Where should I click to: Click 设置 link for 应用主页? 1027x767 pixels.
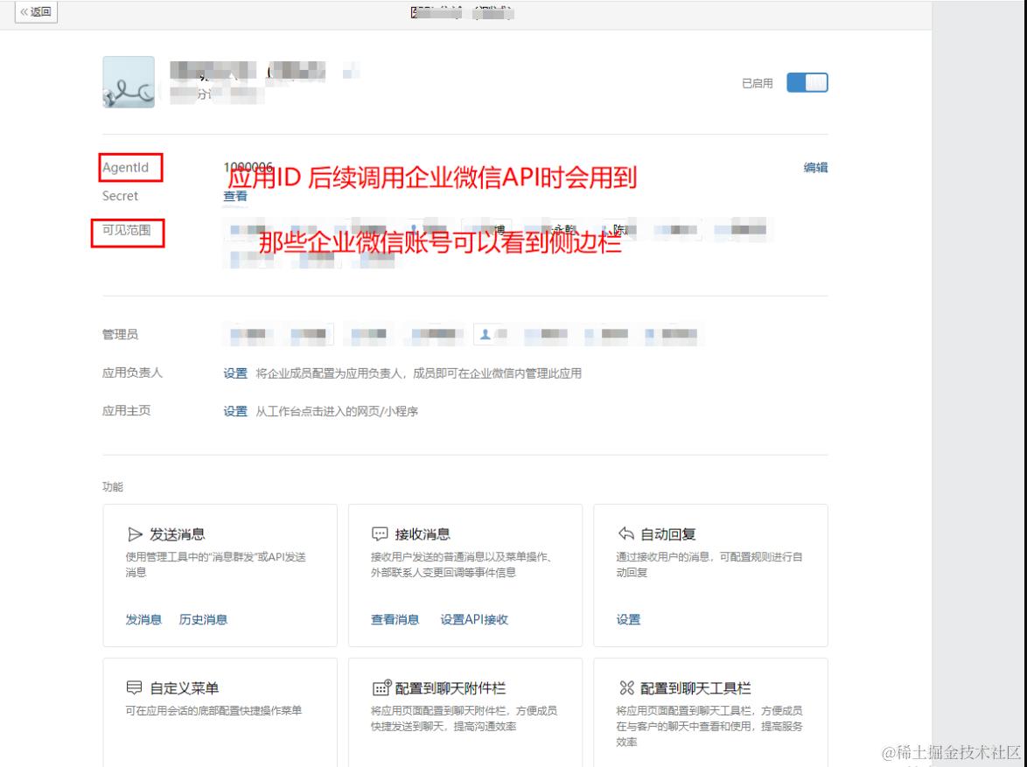(235, 411)
